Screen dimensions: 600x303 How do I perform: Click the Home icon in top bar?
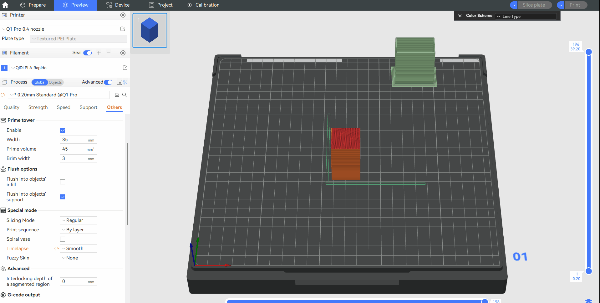5,5
